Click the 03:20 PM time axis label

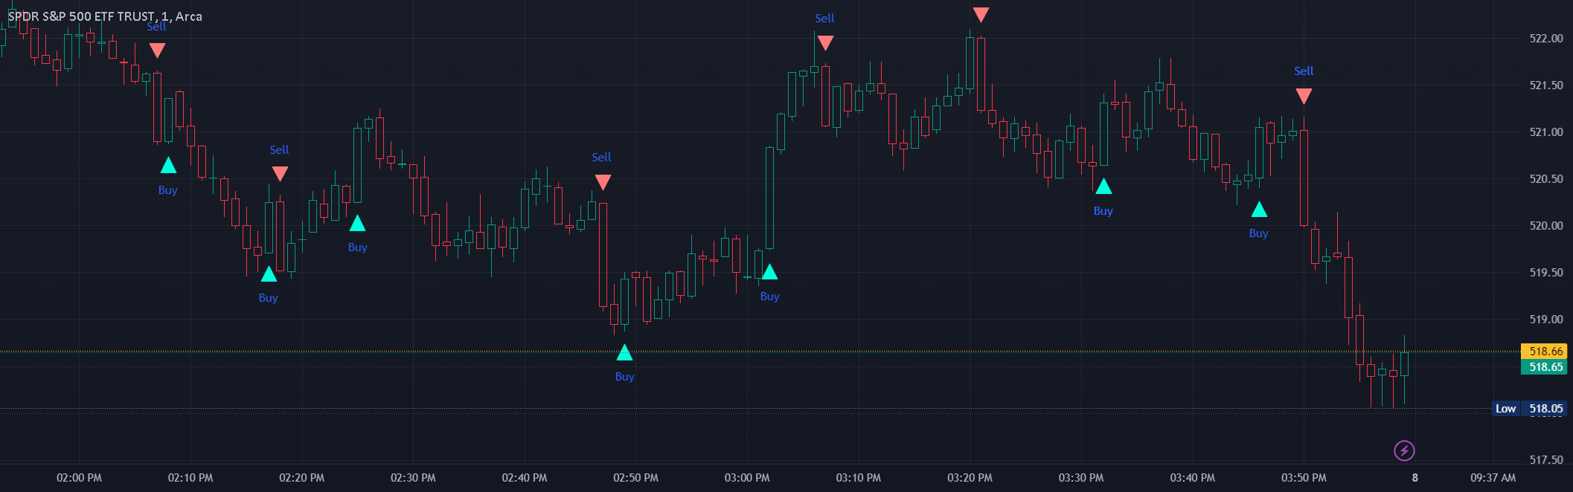coord(970,478)
